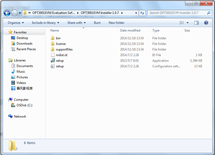Click the Burn button
This screenshot has height=155, width=215.
coord(97,23)
